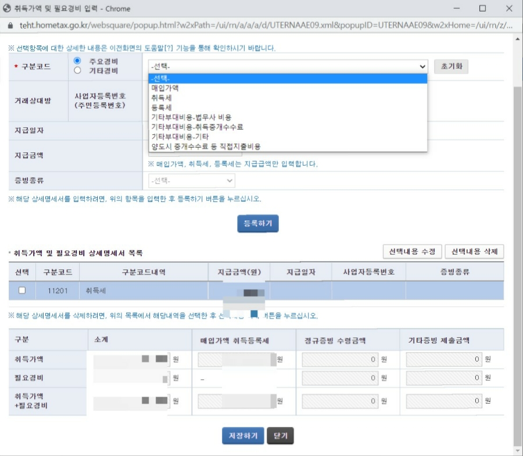Check the checkbox on the 취득세 row
Screen dimensions: 523x456
pos(21,290)
